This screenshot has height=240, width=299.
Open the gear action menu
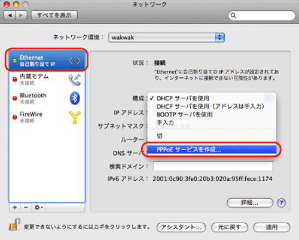[x=39, y=208]
